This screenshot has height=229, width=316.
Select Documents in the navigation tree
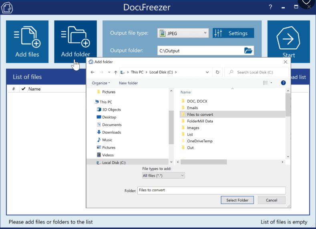point(112,125)
